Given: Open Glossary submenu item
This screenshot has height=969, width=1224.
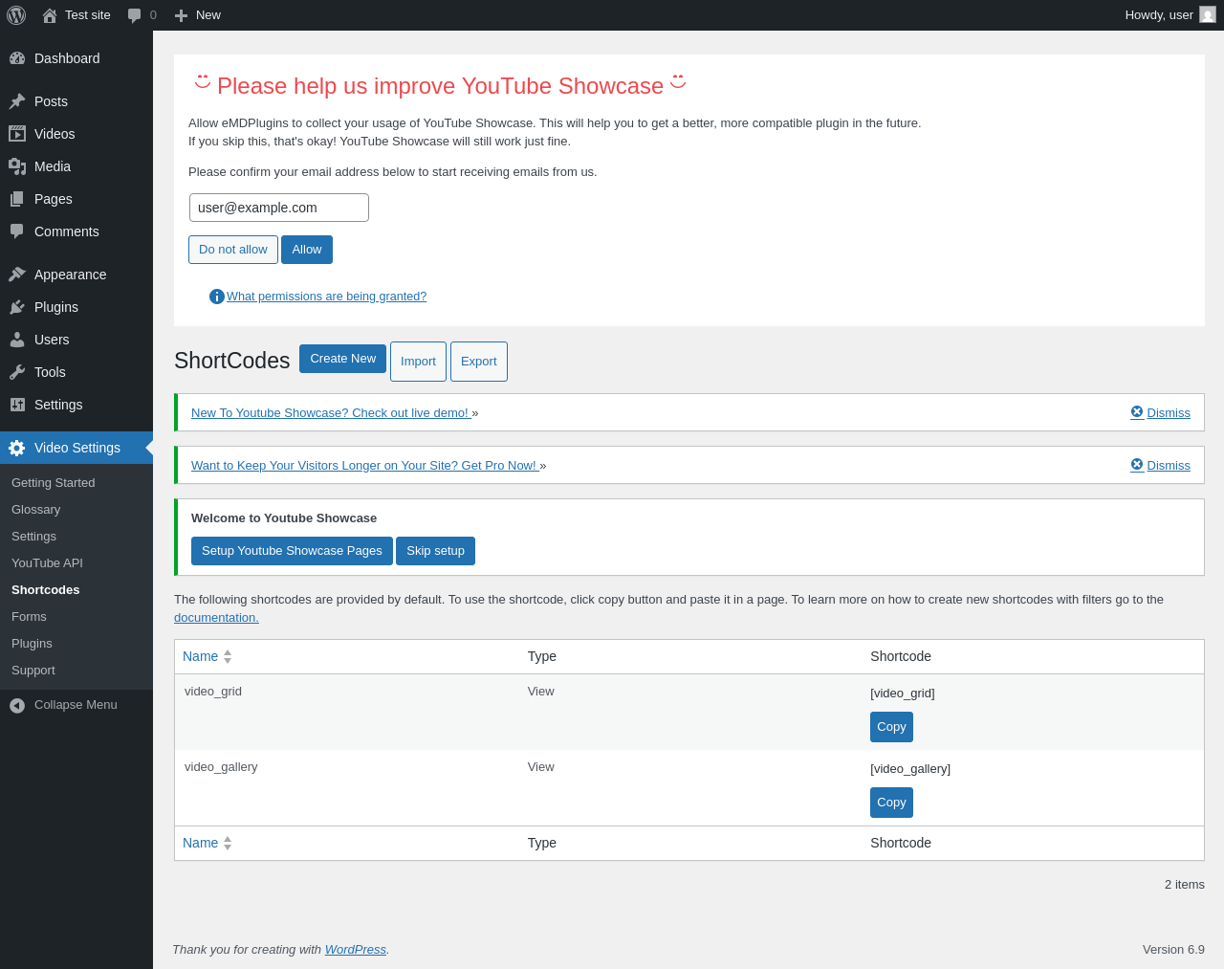Looking at the screenshot, I should pyautogui.click(x=36, y=510).
